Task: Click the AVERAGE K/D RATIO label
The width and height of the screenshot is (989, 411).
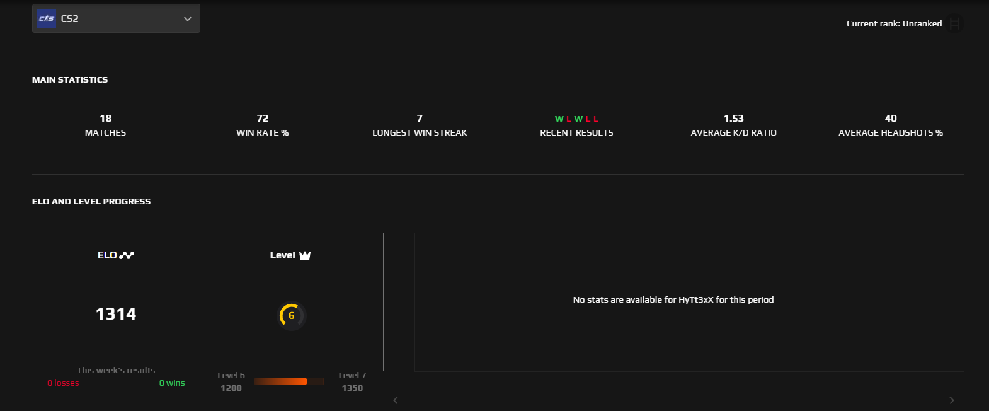Action: (734, 132)
